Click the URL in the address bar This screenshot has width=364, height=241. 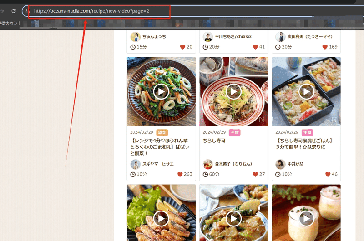[x=91, y=11]
